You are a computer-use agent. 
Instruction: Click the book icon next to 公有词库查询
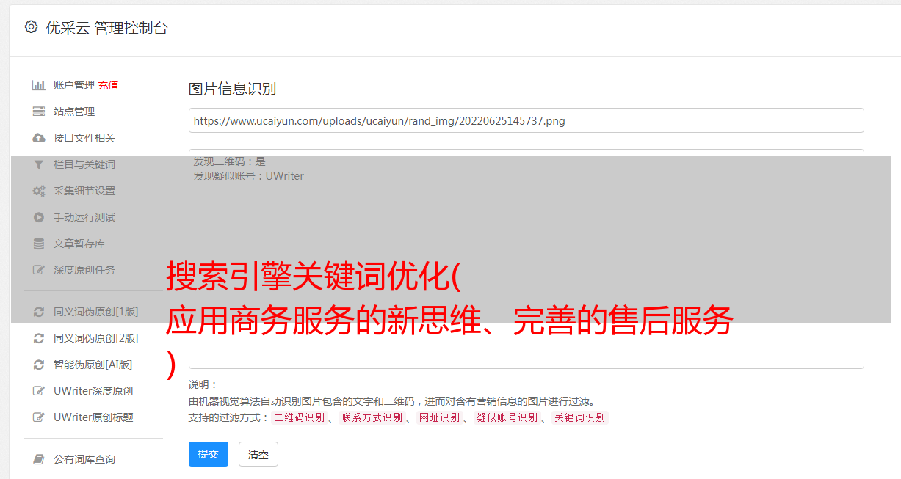pos(39,459)
